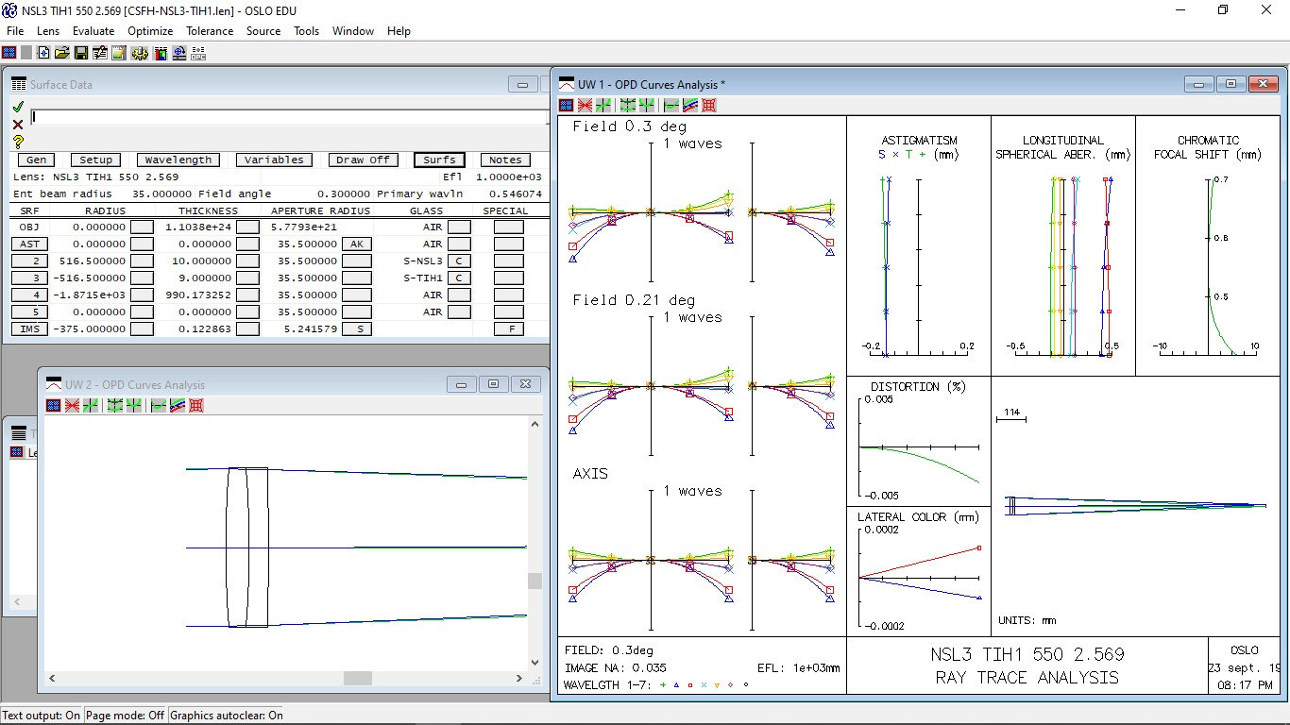Click the ray intercept curve icon in UW 1
Screen dimensions: 1290x725
pos(603,106)
